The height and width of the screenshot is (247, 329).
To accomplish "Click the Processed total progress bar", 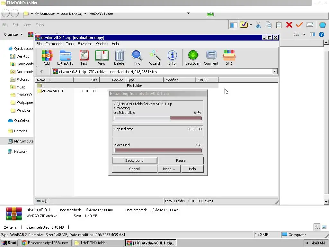I will (x=158, y=151).
